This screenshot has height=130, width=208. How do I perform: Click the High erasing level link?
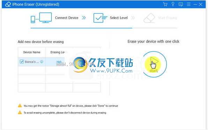click(59, 62)
